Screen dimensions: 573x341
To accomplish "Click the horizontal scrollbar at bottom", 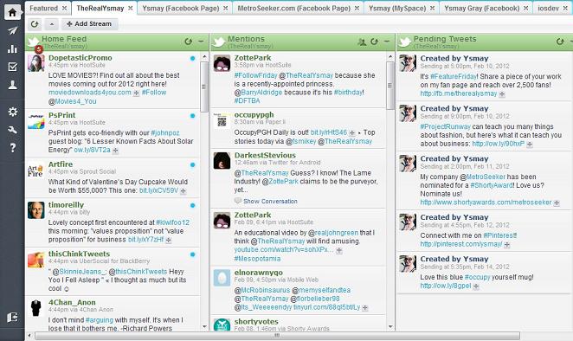I will (277, 336).
